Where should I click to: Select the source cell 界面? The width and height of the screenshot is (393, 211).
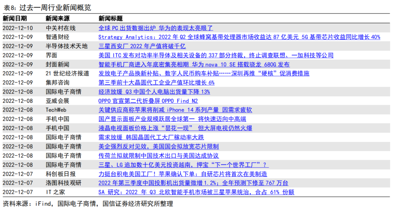tap(51, 55)
